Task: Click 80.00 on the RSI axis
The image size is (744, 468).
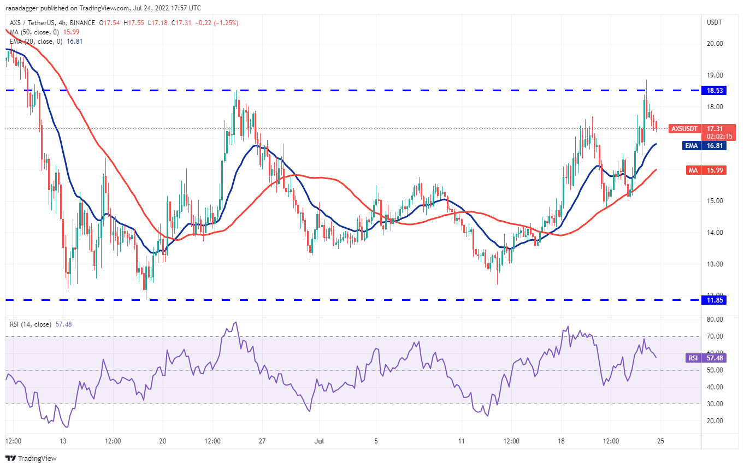Action: pyautogui.click(x=715, y=319)
